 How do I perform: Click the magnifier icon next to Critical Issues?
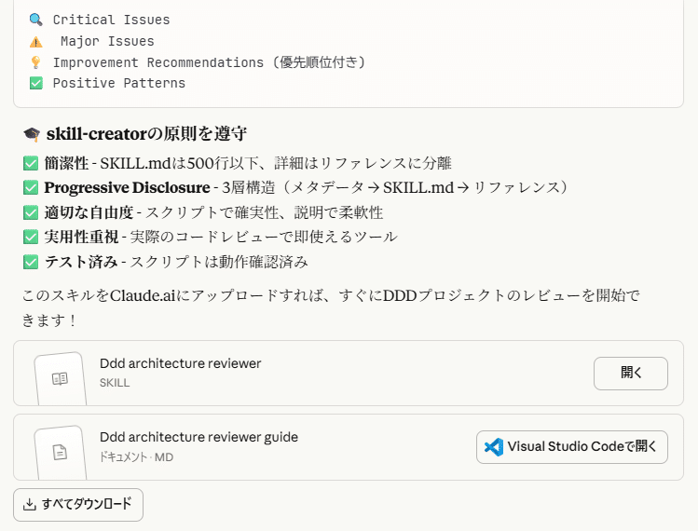[x=35, y=20]
